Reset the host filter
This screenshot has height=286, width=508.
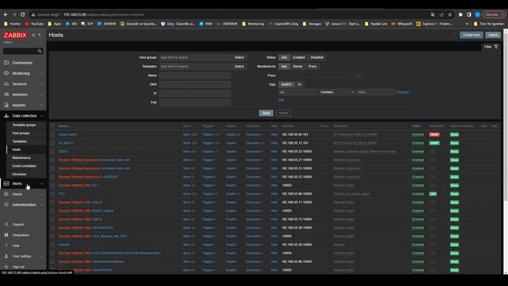coord(283,113)
